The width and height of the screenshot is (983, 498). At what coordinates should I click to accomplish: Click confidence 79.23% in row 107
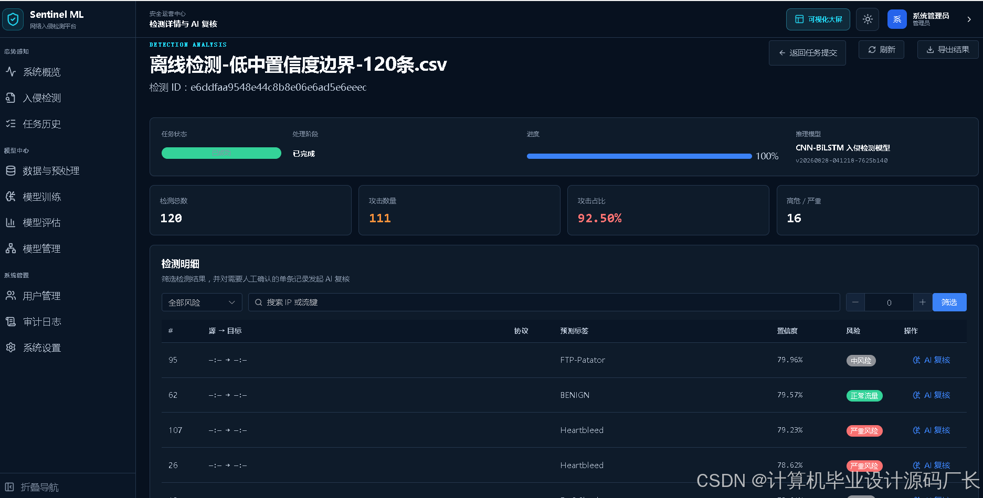click(790, 430)
